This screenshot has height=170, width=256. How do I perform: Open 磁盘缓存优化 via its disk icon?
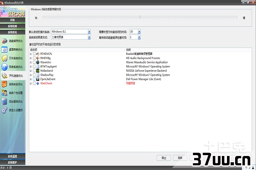click(x=4, y=41)
